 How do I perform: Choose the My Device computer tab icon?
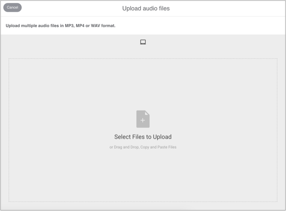click(143, 42)
